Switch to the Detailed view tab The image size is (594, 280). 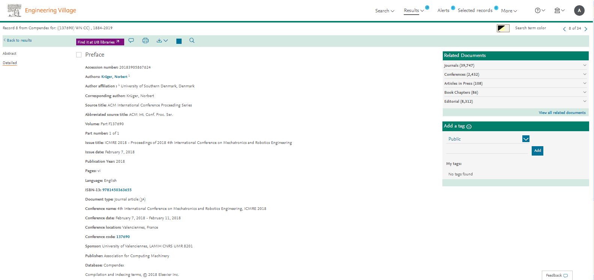tap(10, 63)
